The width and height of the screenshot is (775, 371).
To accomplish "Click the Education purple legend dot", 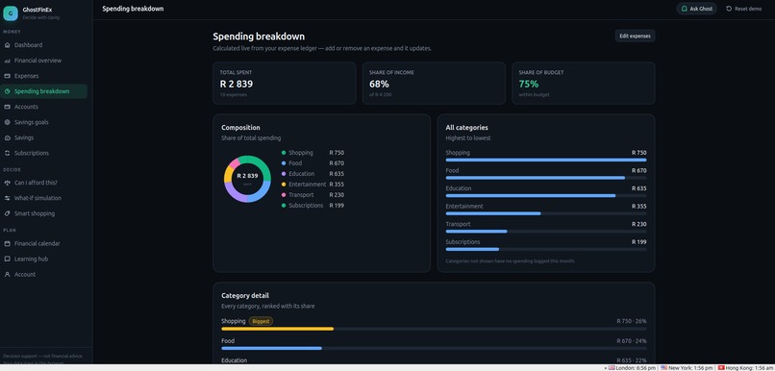I will (284, 174).
